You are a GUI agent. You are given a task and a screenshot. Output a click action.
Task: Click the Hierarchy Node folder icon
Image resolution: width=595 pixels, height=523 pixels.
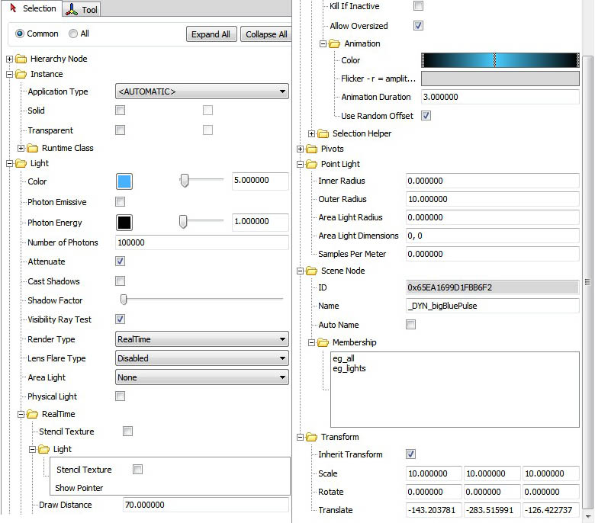[21, 59]
